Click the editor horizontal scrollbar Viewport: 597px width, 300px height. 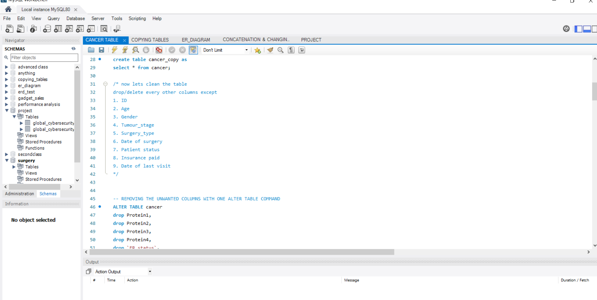click(x=242, y=252)
